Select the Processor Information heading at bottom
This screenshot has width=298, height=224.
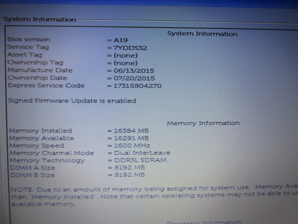tap(204, 222)
